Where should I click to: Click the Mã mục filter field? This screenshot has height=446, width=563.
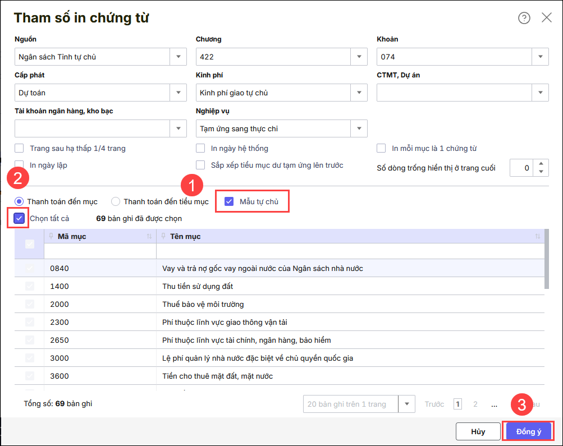[100, 251]
